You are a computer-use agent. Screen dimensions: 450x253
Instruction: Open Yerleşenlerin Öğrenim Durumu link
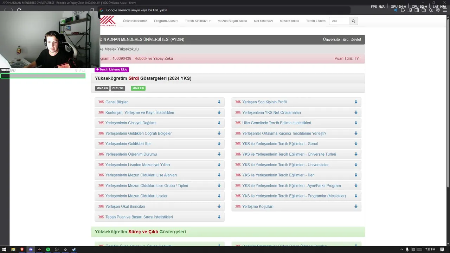[131, 154]
